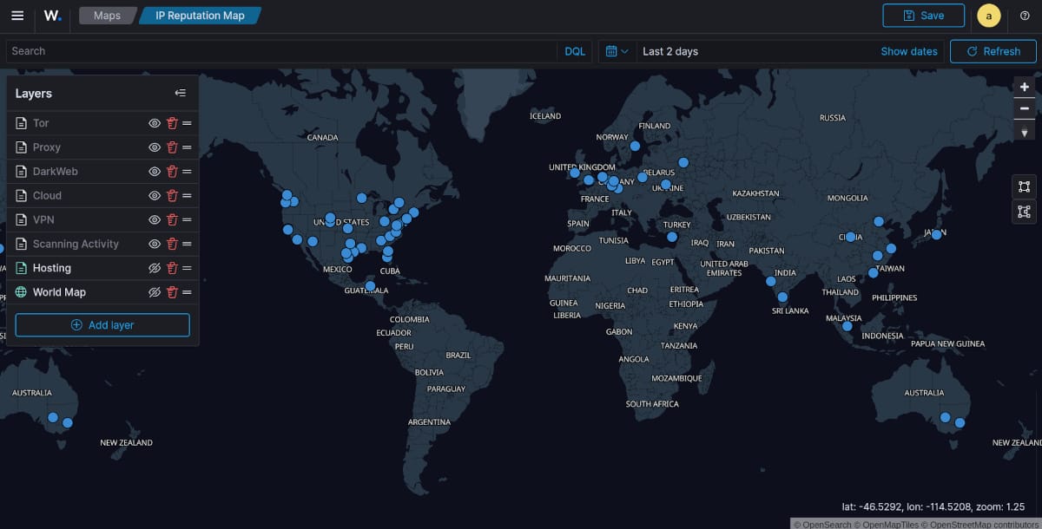Open the calendar quick-select date dropdown
The image size is (1042, 529).
tap(617, 51)
